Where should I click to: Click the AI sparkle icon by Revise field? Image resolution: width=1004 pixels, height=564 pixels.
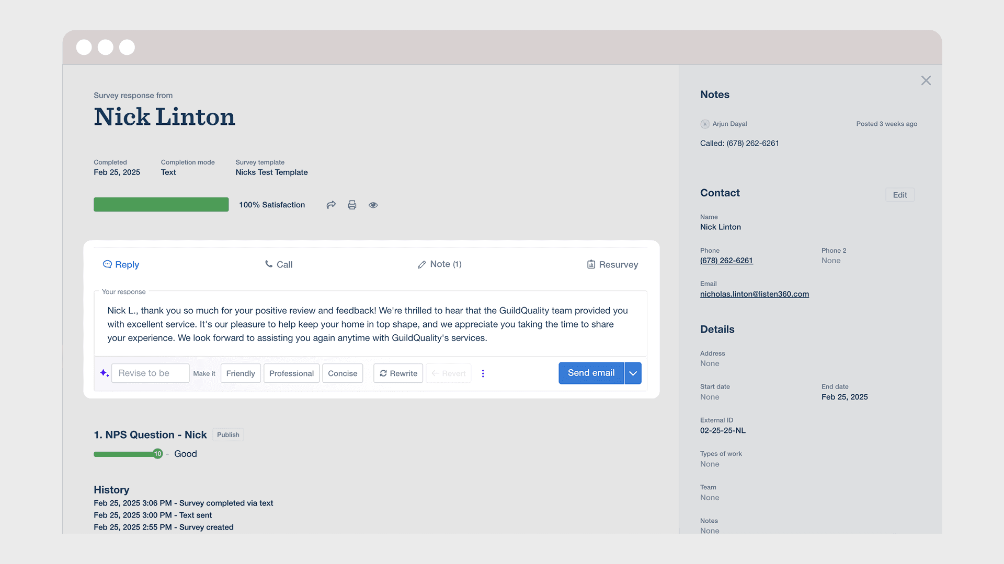click(x=104, y=373)
